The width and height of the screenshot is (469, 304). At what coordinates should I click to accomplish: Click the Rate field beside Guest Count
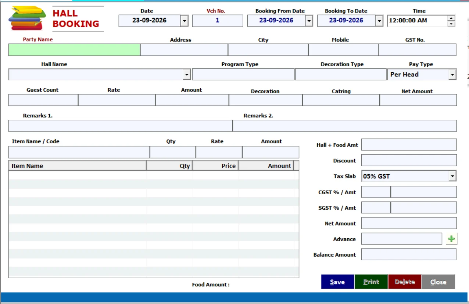click(x=117, y=100)
